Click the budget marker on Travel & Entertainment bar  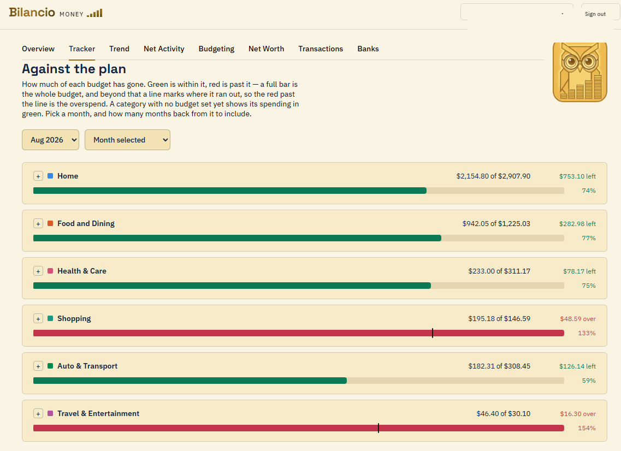[x=378, y=428]
